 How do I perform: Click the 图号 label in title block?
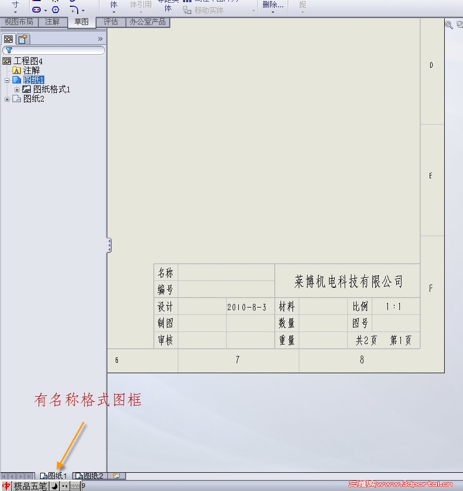(x=360, y=323)
